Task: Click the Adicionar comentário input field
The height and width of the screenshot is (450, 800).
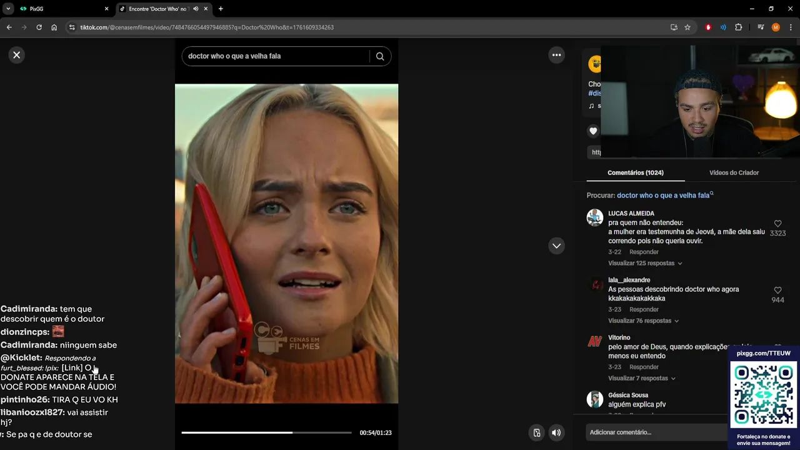Action: click(656, 432)
